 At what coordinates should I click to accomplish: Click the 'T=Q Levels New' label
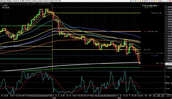[150, 5]
